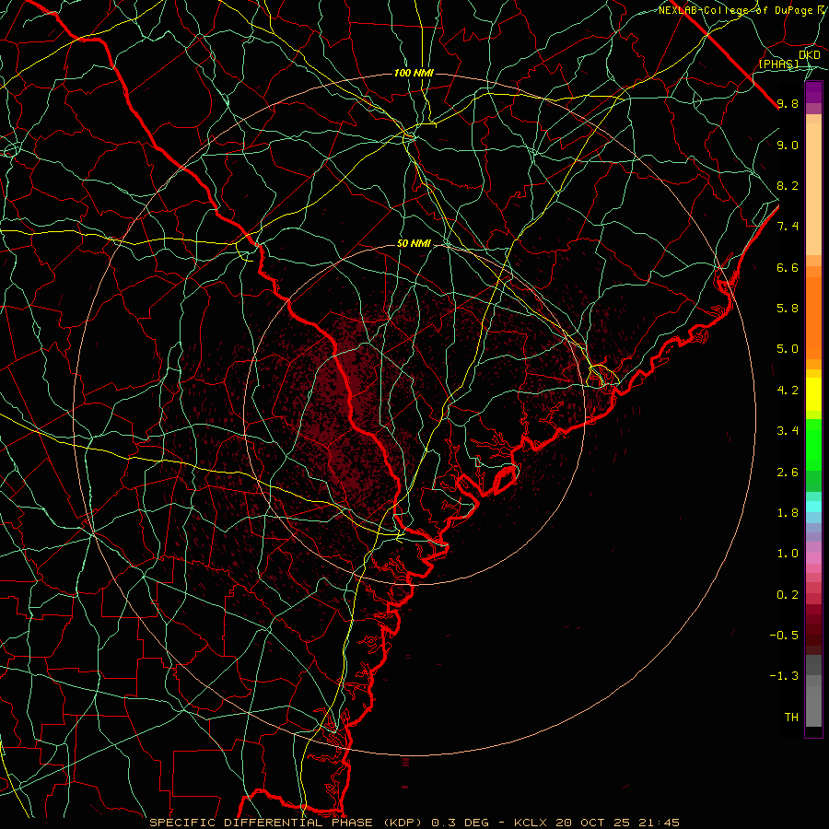Click the -1.3 legend value
Image resolution: width=829 pixels, height=829 pixels.
point(784,676)
